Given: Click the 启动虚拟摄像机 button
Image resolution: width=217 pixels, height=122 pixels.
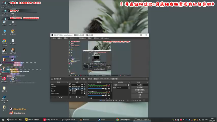Looking at the screenshot, I should click(x=140, y=90).
